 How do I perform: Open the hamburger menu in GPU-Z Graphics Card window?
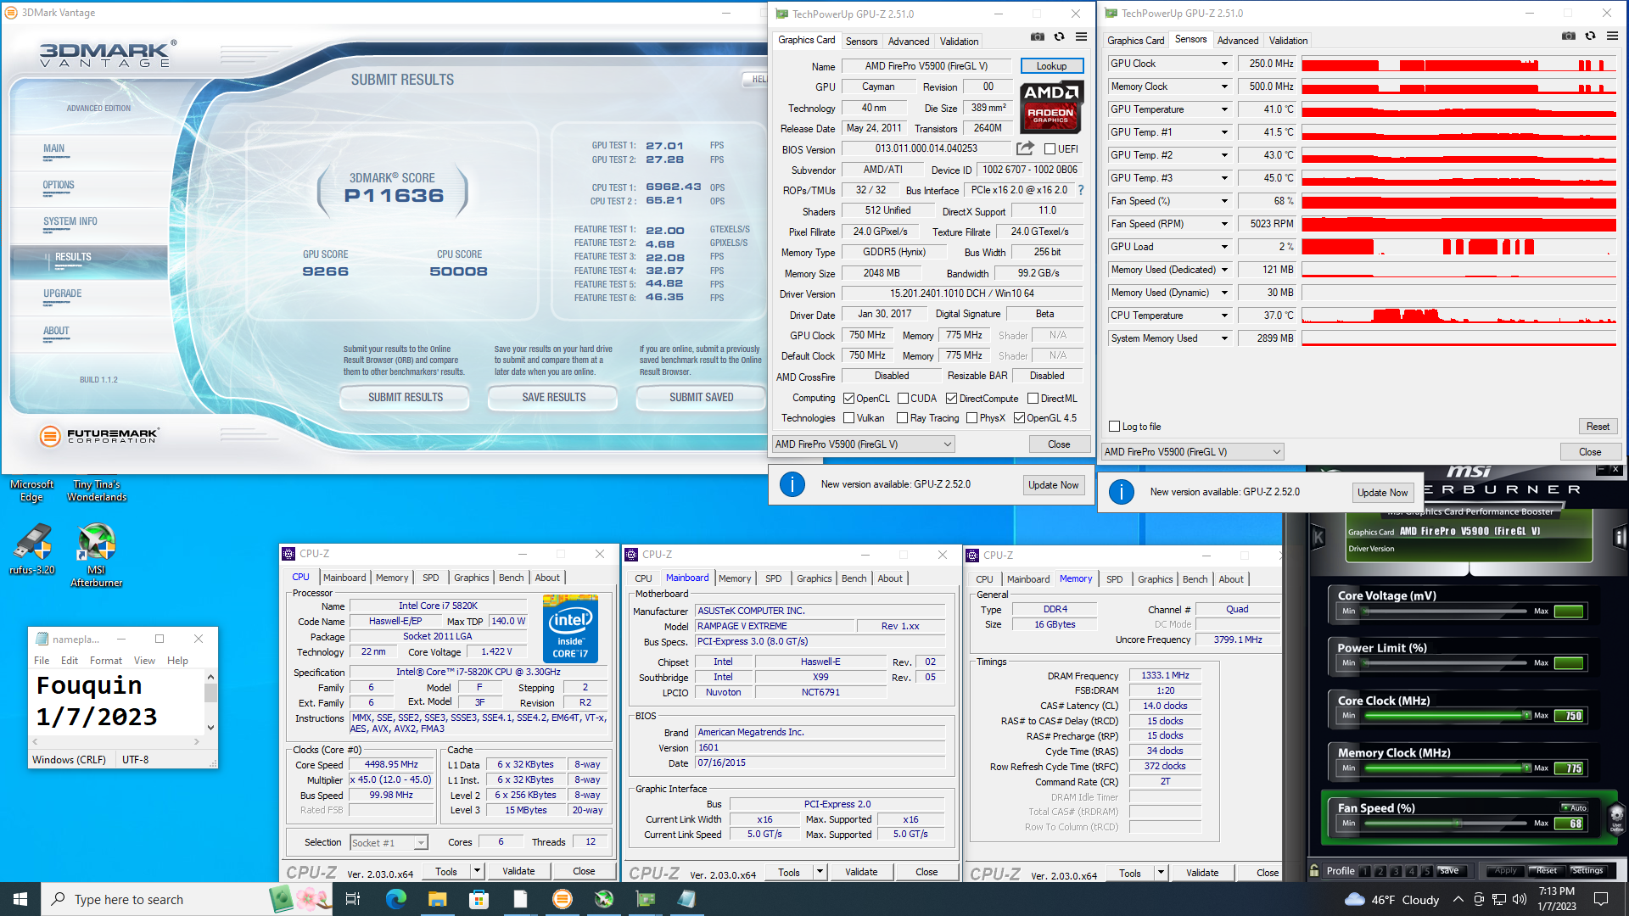1081,37
